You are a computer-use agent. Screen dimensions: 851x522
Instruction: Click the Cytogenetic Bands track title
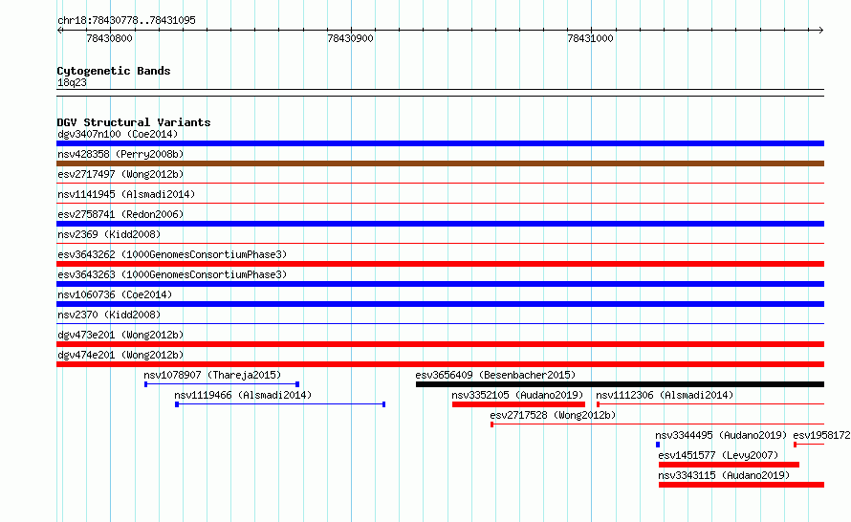[114, 71]
